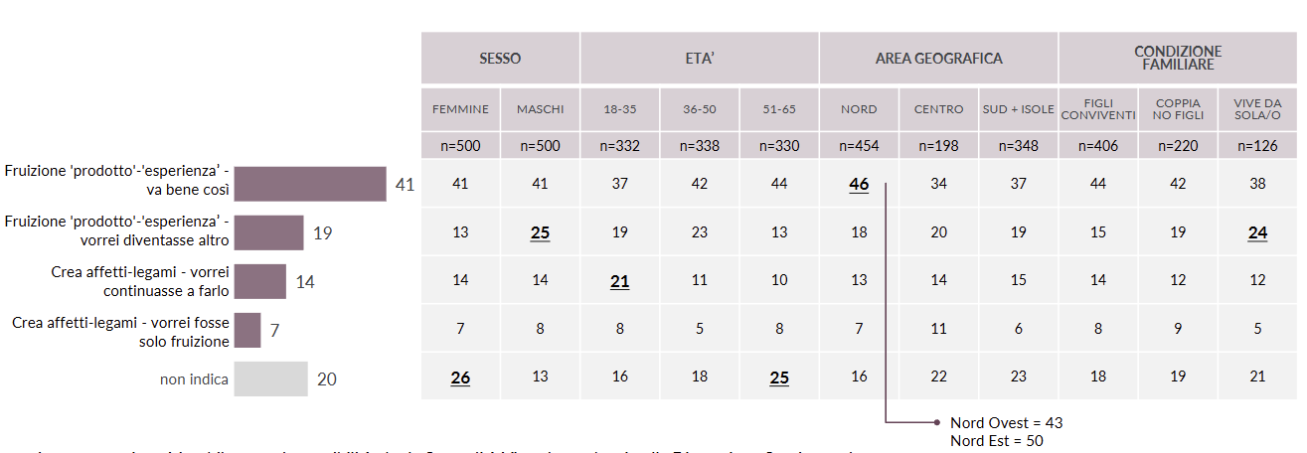The height and width of the screenshot is (453, 1307).
Task: Select the Nord Ovest = 43 annotation
Action: (x=1006, y=423)
